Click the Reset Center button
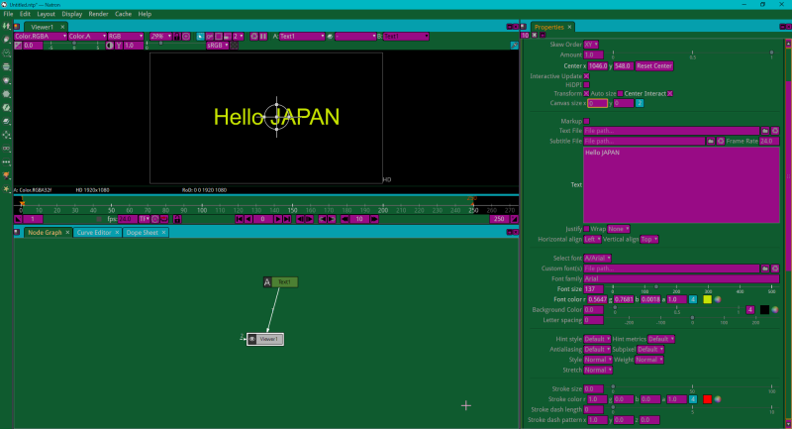Viewport: 792px width, 429px height. (654, 65)
